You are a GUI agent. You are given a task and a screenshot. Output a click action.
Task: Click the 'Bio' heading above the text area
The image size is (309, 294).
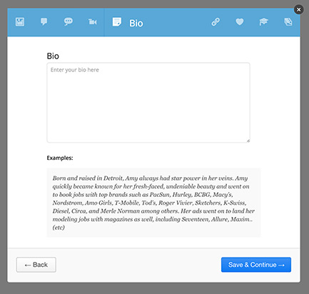53,56
